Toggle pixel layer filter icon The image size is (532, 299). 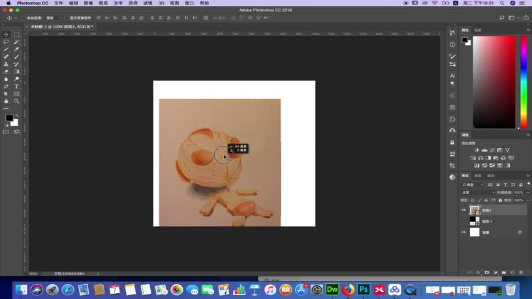pos(490,185)
